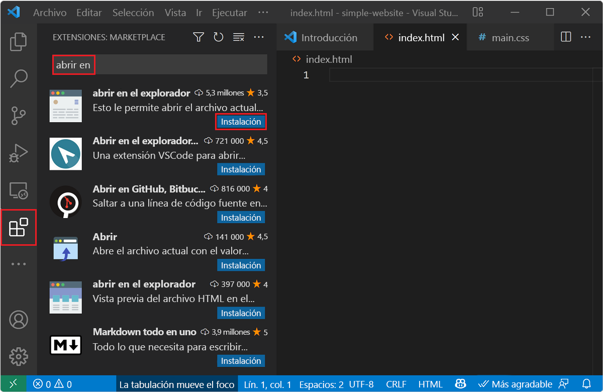603x392 pixels.
Task: Close the index.html tab
Action: [x=456, y=37]
